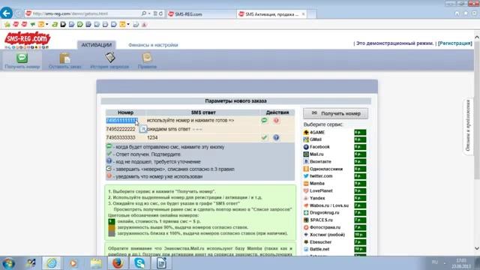Click the blue clarification icon in third row
Screen dimensions: 480x270
click(x=276, y=137)
